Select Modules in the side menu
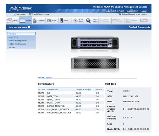 coord(21,34)
